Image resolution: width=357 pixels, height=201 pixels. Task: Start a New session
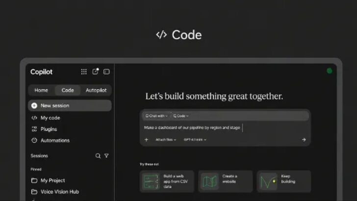[70, 105]
